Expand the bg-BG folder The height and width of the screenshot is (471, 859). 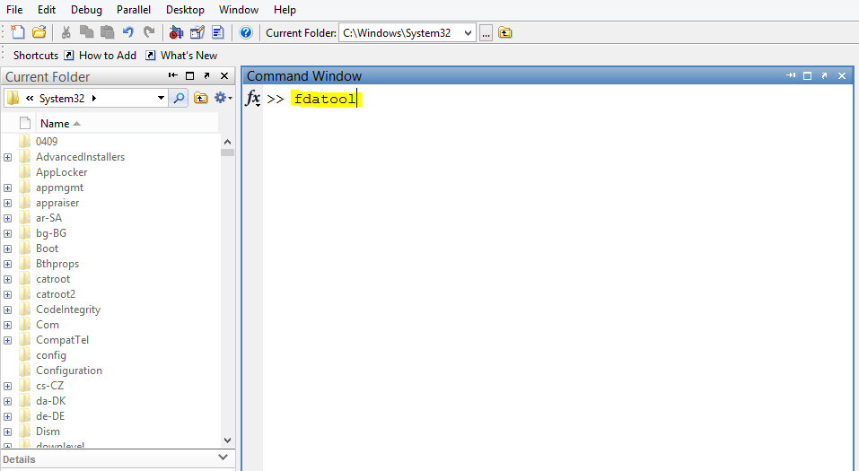click(8, 233)
